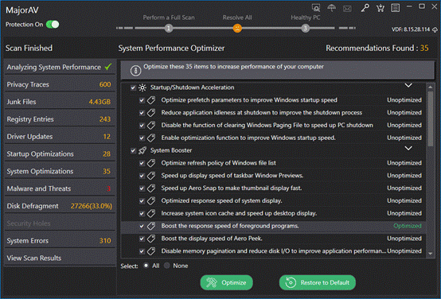Image resolution: width=441 pixels, height=299 pixels.
Task: Click tag icon for Boost Aero Peek row
Action: 151,239
